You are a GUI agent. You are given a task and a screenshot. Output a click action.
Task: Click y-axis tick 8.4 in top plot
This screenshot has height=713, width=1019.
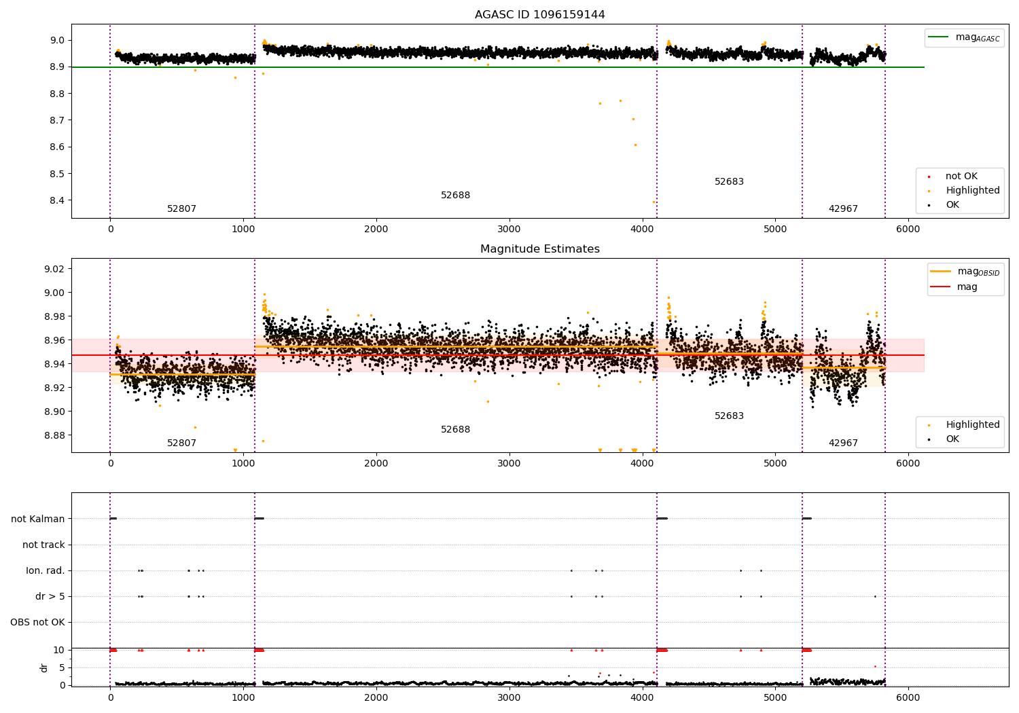58,200
